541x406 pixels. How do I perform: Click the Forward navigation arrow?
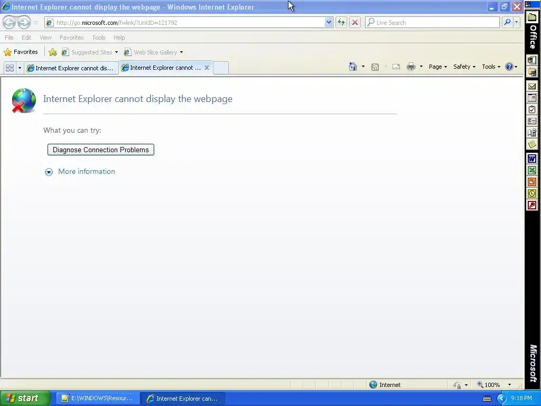24,22
